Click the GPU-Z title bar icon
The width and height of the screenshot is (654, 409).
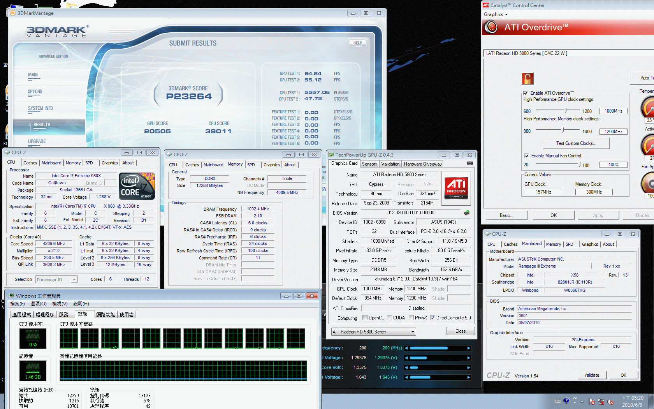331,155
